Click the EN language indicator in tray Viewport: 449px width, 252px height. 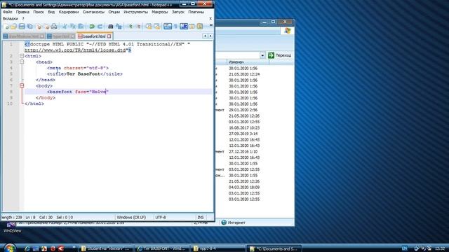pos(404,248)
